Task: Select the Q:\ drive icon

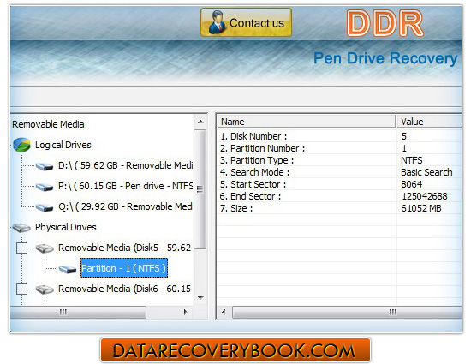Action: (45, 207)
